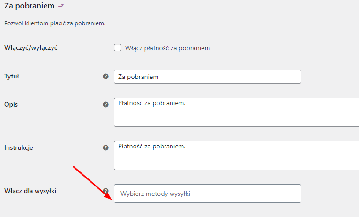Click inside the Opis text area
The height and width of the screenshot is (217, 359).
tap(237, 112)
